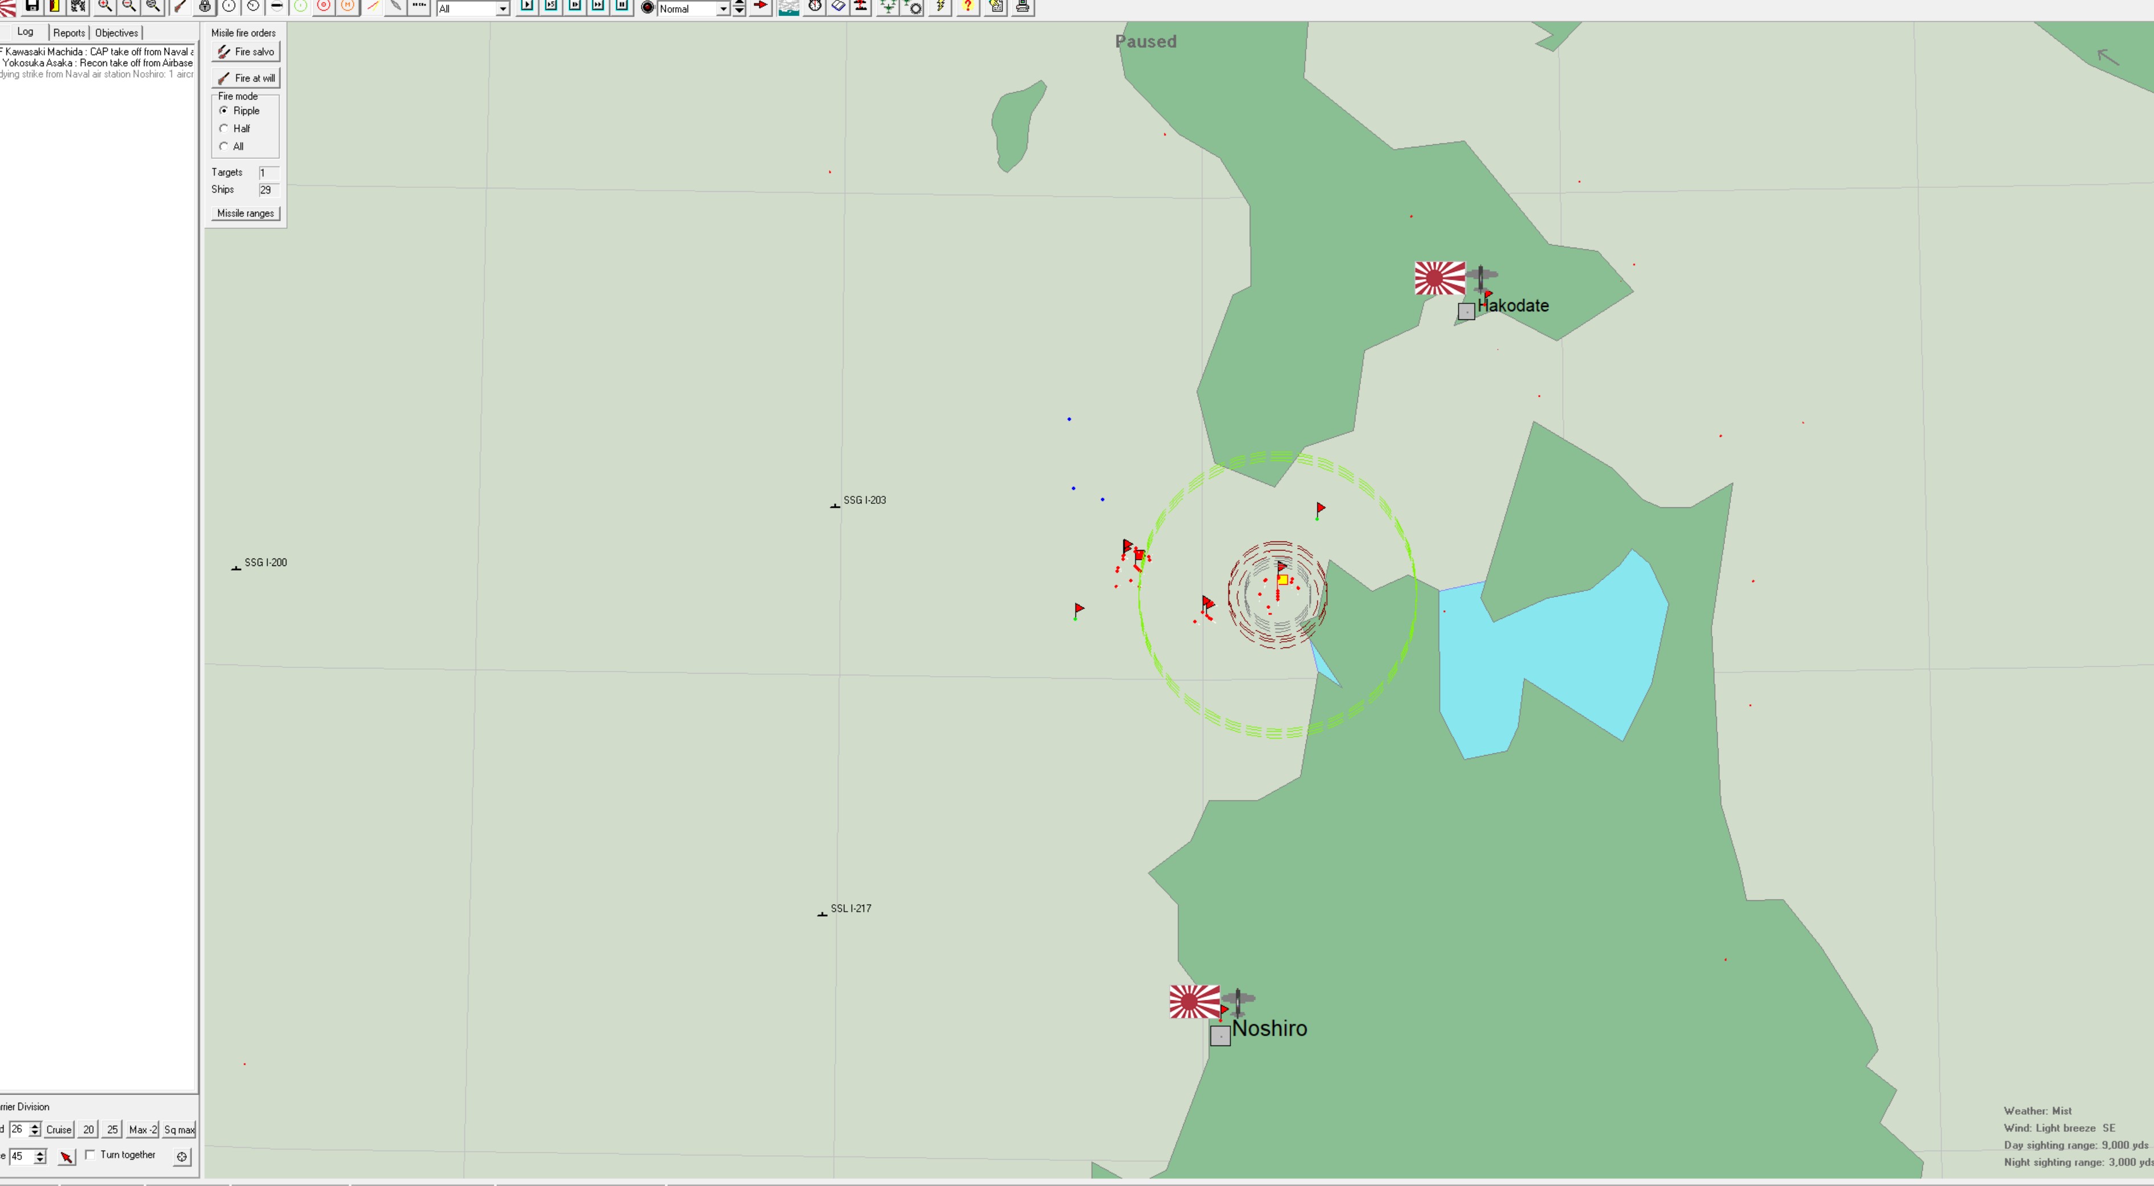Click the sea and clouds weather icon
2154x1186 pixels.
coord(788,7)
